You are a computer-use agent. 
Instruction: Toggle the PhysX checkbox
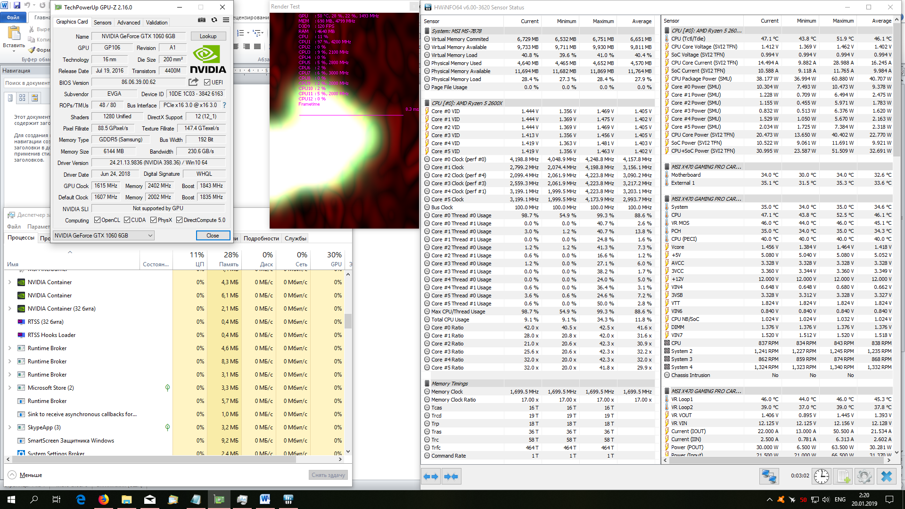[153, 220]
